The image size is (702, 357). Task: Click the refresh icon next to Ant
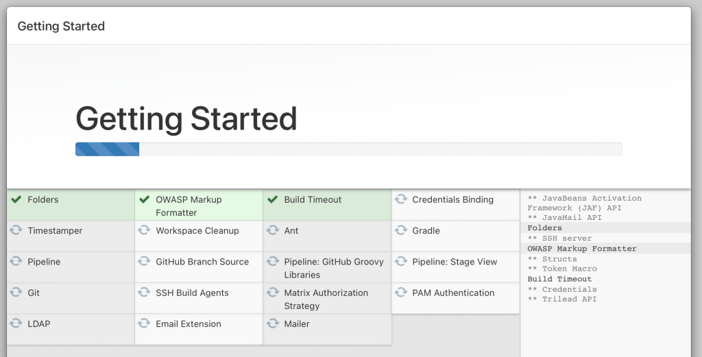pyautogui.click(x=272, y=231)
